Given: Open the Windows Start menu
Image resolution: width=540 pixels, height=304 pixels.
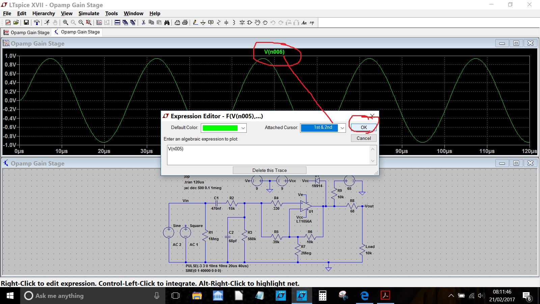Looking at the screenshot, I should pos(10,296).
